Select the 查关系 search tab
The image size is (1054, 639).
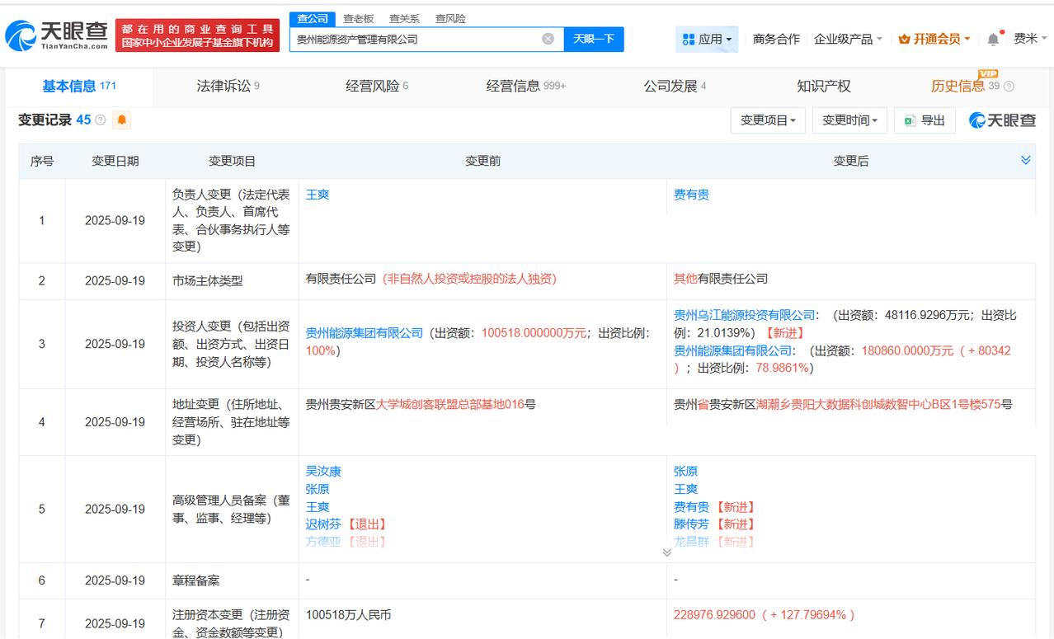(404, 18)
